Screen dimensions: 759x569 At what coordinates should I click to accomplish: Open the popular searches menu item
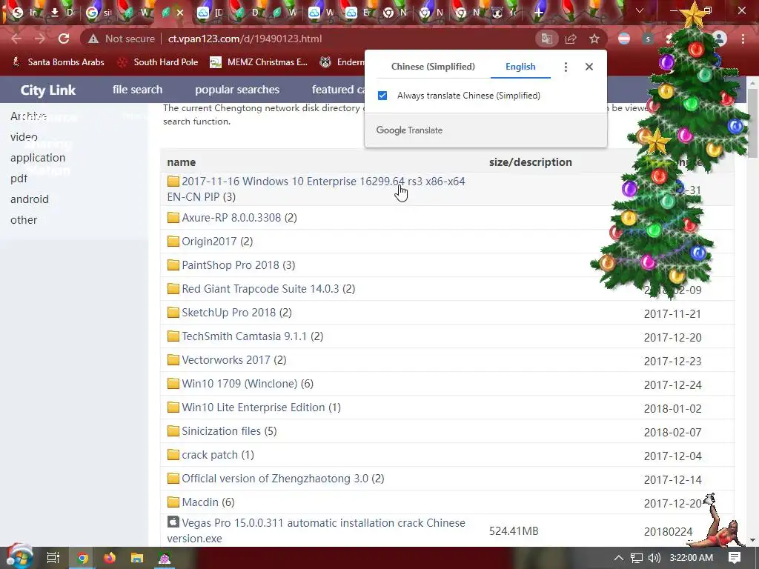(237, 90)
